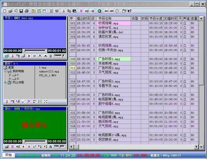The image size is (207, 159).
Task: Click the -U toolbar button
Action: point(92,11)
